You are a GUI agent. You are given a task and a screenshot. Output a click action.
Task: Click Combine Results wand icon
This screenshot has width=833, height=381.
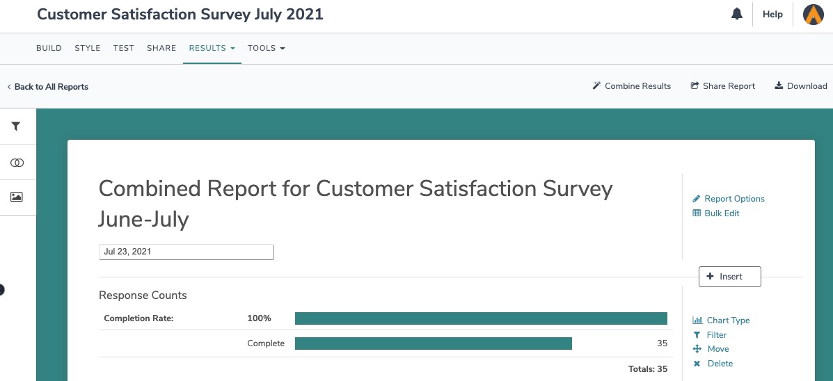[596, 86]
